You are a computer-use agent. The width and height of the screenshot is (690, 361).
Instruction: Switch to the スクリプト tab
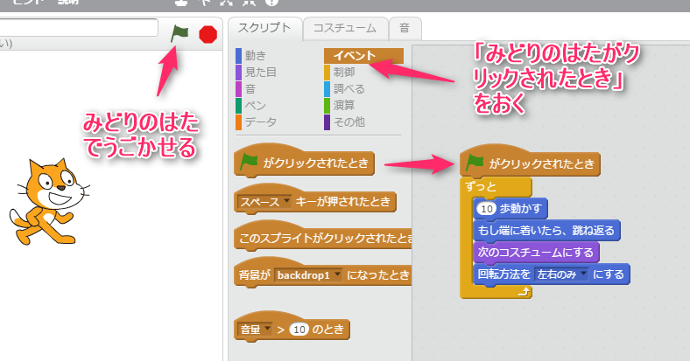[264, 28]
